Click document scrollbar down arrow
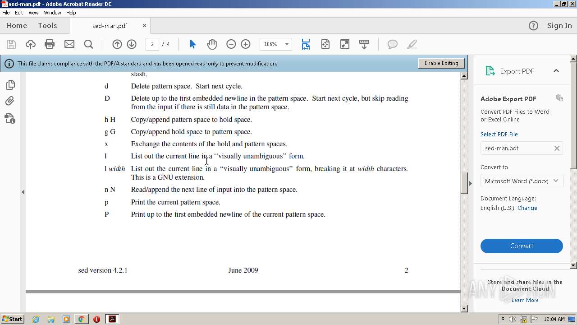 pos(464,309)
